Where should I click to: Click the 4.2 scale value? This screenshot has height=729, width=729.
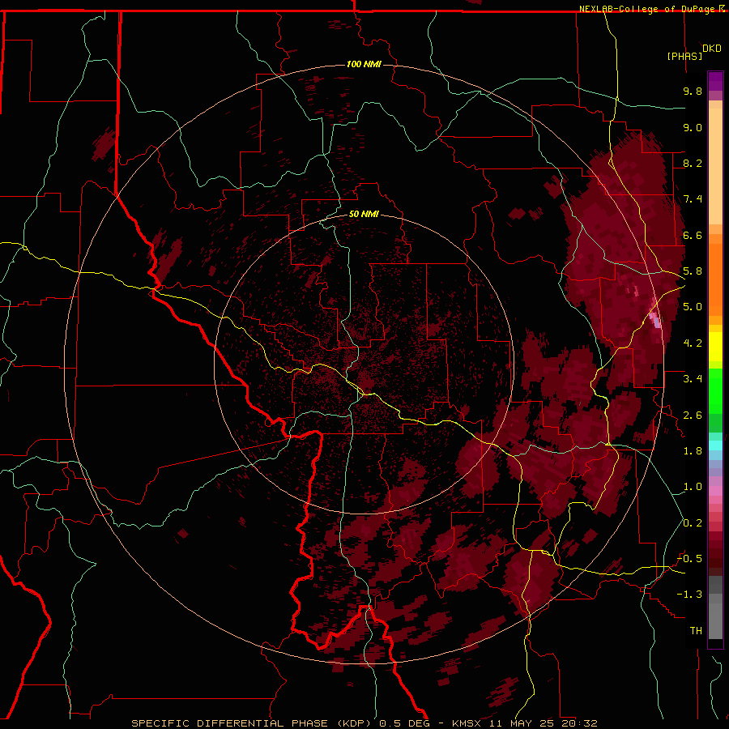coord(693,343)
